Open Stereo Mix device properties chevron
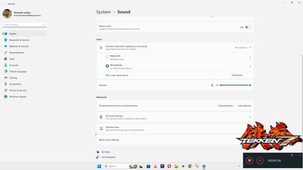 [x=250, y=58]
